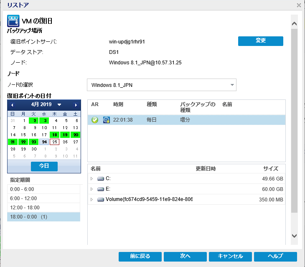Click the scrollbar down arrow
Image resolution: width=305 pixels, height=267 pixels.
294,236
